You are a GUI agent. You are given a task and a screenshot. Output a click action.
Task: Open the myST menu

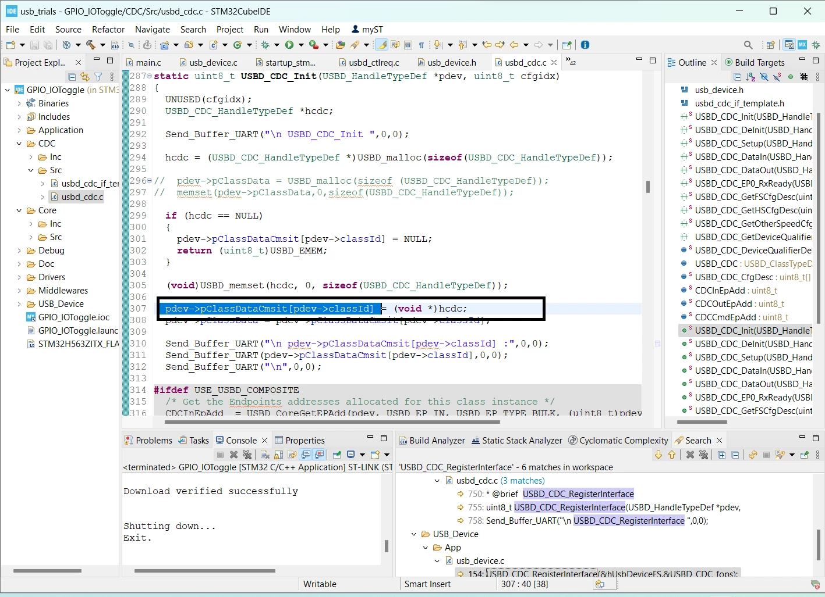pyautogui.click(x=367, y=29)
